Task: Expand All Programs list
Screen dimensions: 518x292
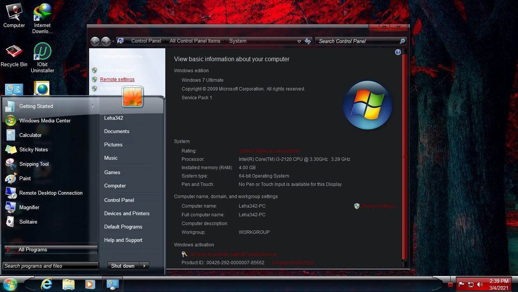Action: (50, 249)
